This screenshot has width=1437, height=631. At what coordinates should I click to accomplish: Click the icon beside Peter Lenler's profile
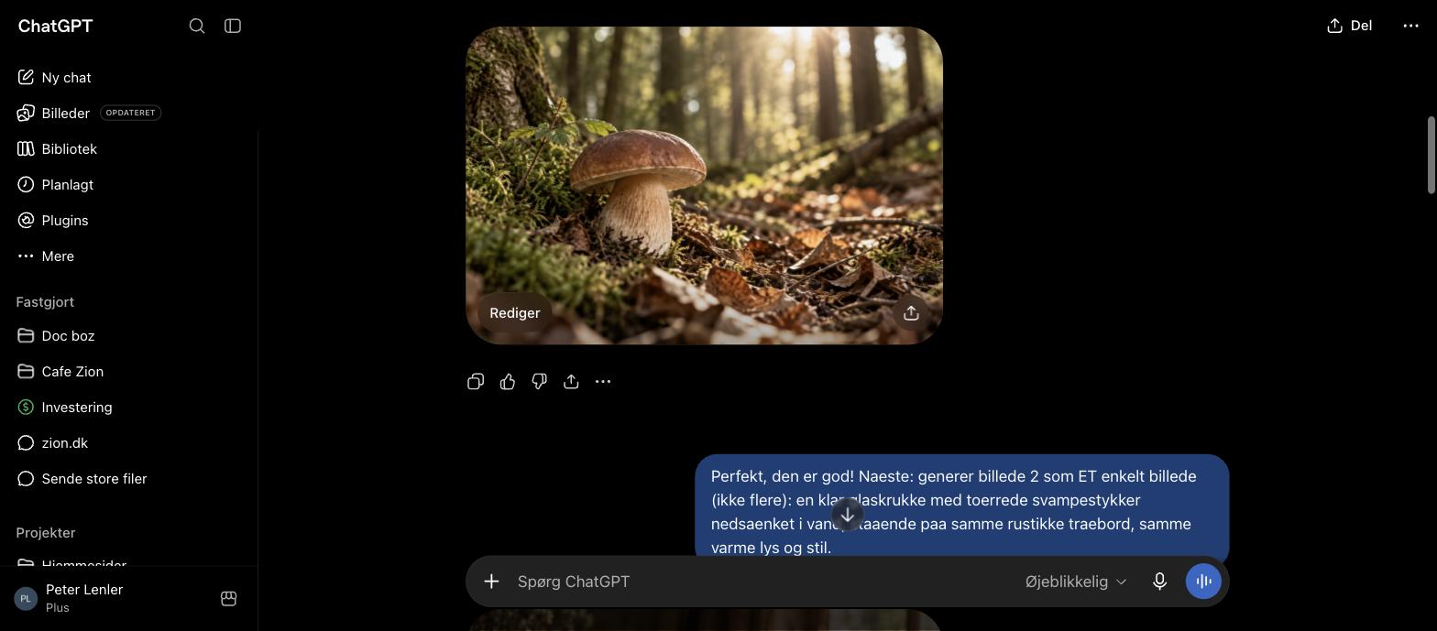(x=229, y=598)
